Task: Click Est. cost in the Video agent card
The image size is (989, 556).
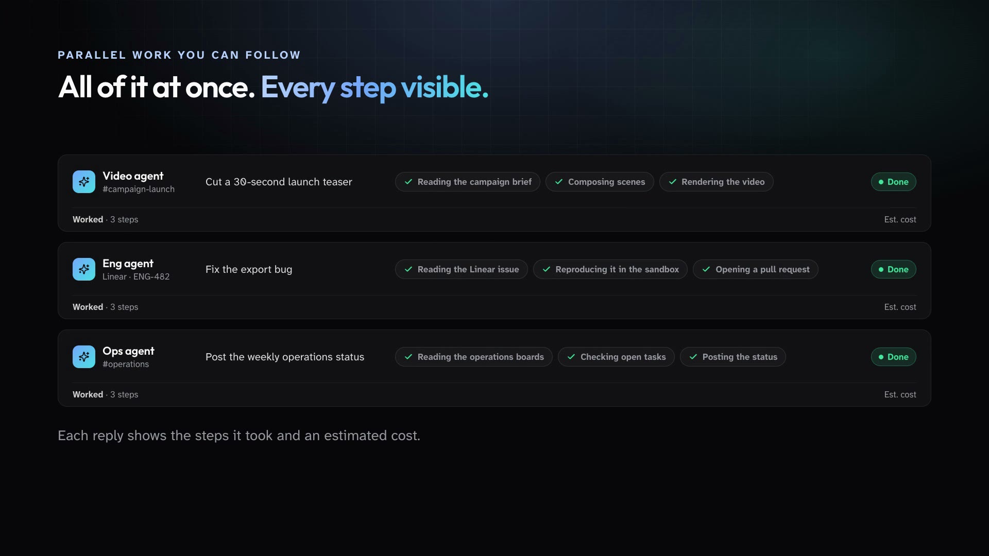Action: [x=900, y=219]
